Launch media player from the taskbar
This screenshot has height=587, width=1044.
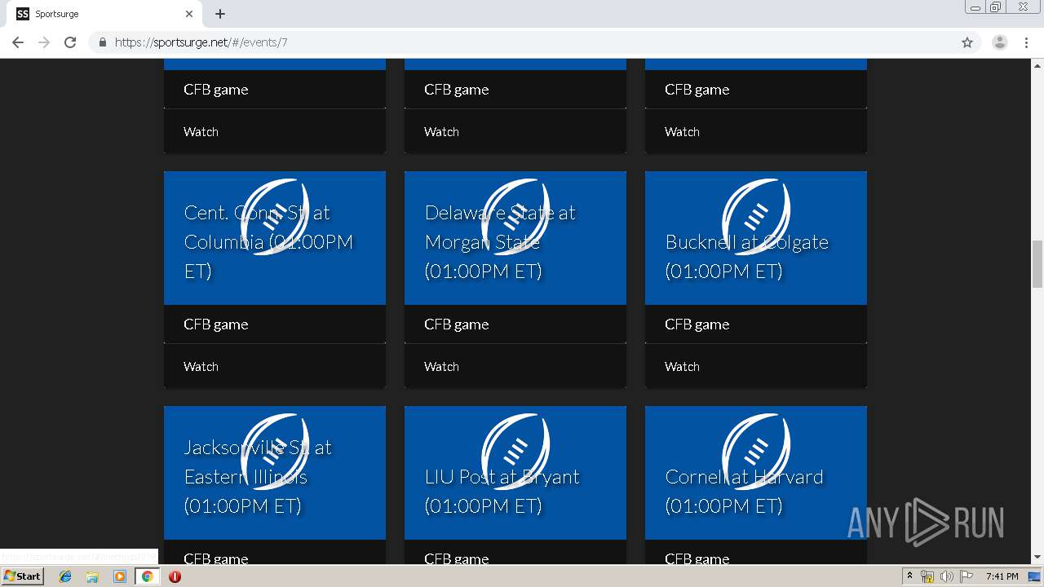(x=120, y=576)
